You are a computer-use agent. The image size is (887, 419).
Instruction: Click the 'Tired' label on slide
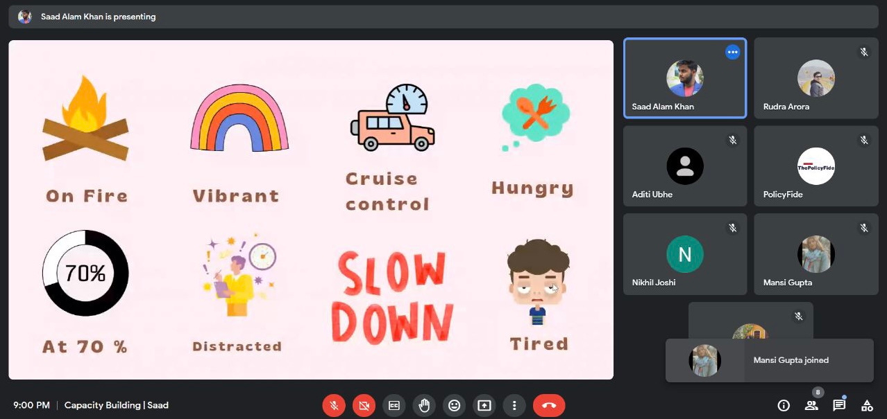point(539,344)
